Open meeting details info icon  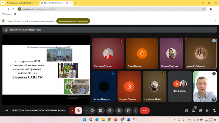tap(187, 110)
